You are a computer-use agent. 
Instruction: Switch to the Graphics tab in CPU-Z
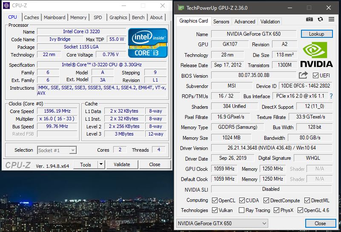(x=118, y=17)
